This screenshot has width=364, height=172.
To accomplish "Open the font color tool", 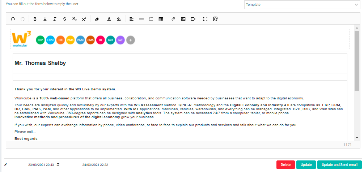I will [x=109, y=19].
